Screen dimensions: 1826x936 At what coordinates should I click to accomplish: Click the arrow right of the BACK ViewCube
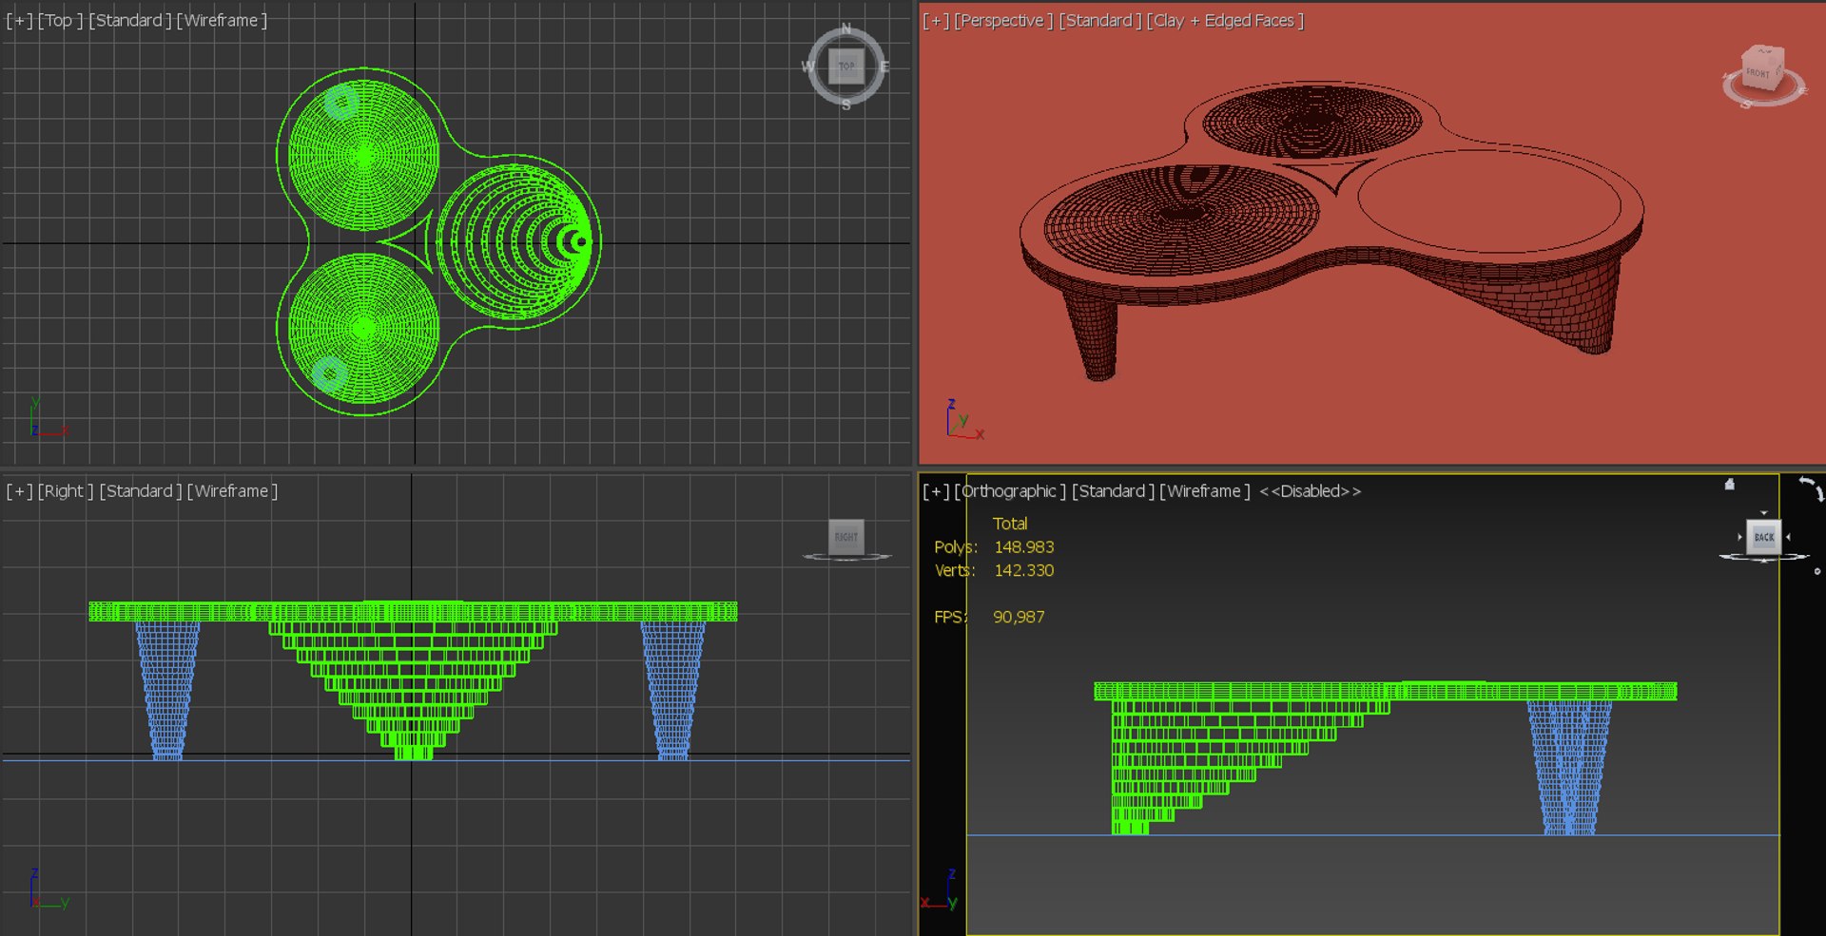[x=1789, y=537]
